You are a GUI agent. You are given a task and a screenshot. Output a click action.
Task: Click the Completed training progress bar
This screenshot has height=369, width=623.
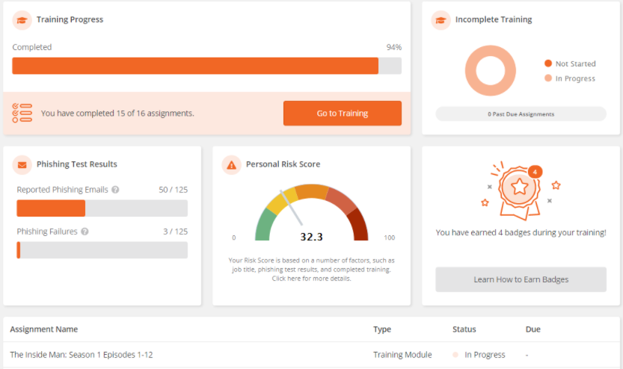[x=206, y=66]
